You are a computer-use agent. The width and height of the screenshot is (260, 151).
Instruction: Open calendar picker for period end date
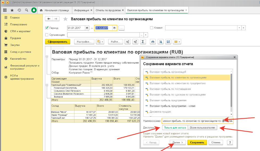[114, 28]
